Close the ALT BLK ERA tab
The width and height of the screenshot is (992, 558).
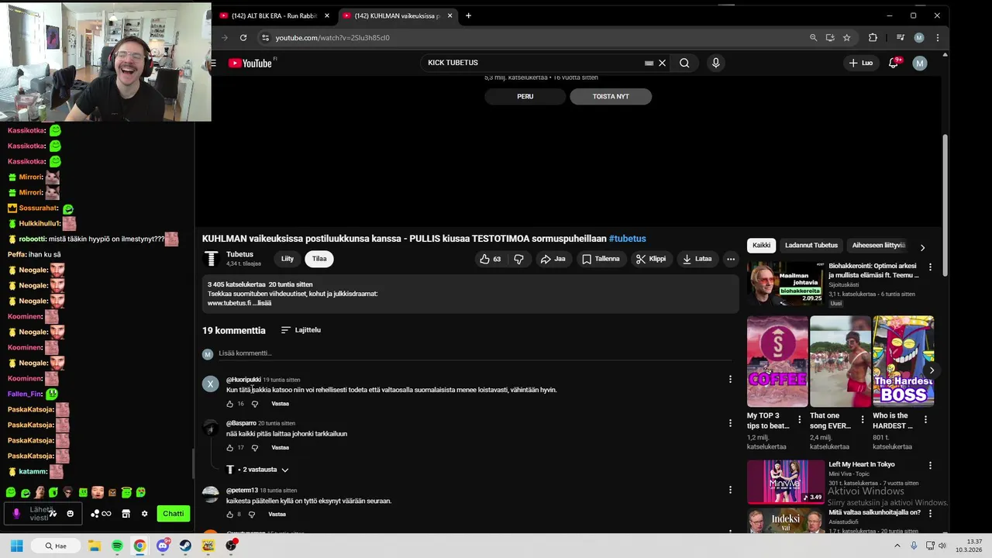click(327, 15)
